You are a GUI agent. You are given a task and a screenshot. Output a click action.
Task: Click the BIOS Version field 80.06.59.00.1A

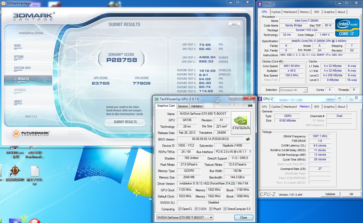(211, 139)
